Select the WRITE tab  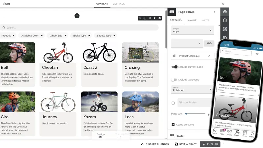205,20
